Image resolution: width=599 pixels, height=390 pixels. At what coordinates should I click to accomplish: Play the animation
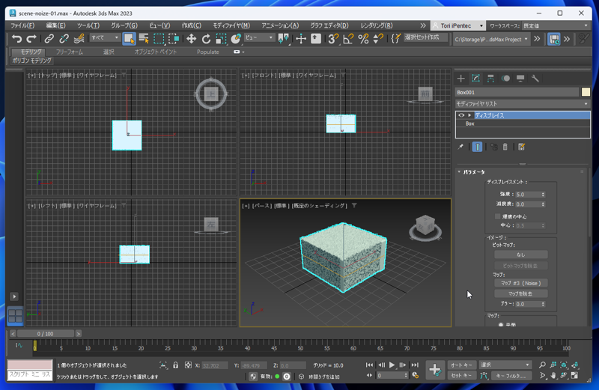pyautogui.click(x=392, y=365)
